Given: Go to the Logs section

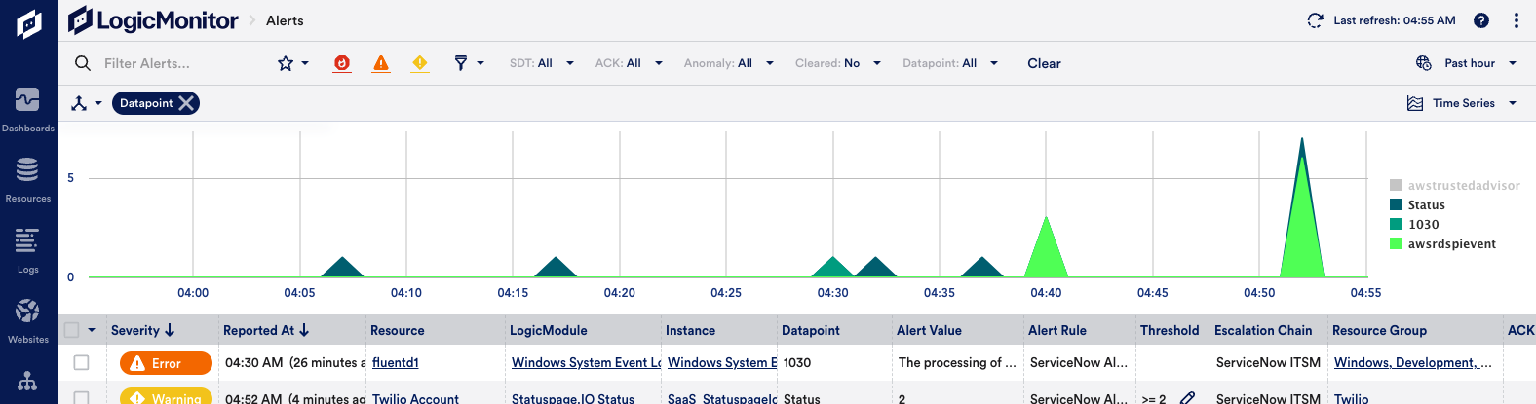Looking at the screenshot, I should [27, 248].
